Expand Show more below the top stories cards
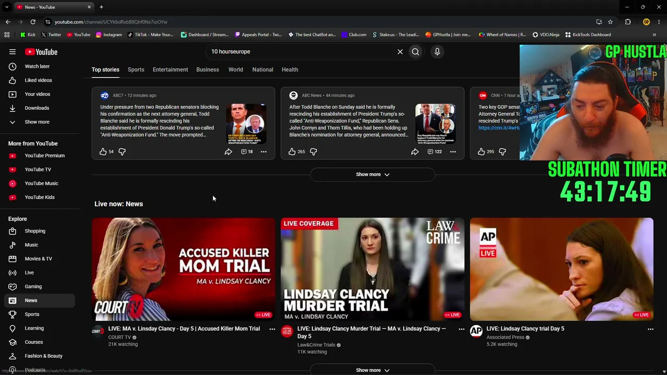This screenshot has height=375, width=667. click(x=373, y=174)
